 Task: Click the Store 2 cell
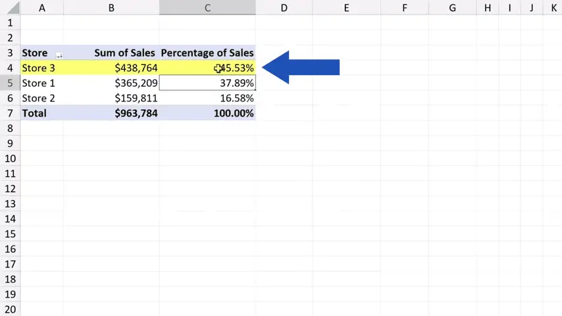[38, 98]
